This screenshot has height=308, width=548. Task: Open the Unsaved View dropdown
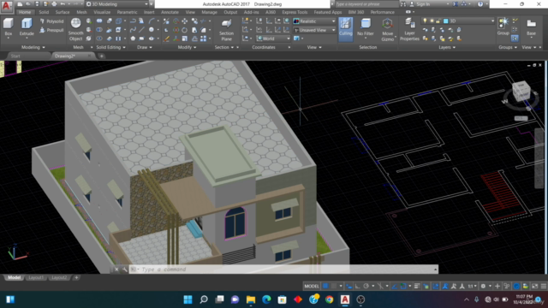314,30
